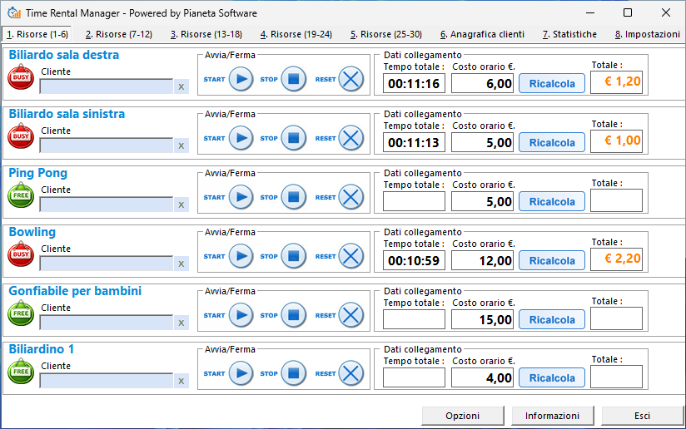
Task: Clear the Cliente field of Gonfiabile per bambini
Action: [181, 323]
